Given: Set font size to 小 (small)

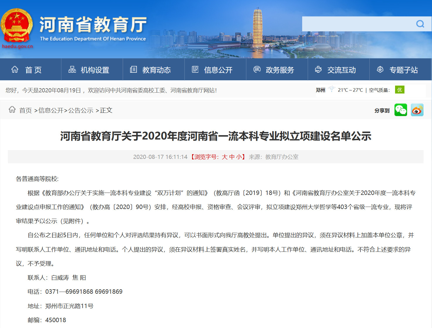Looking at the screenshot, I should tap(239, 157).
